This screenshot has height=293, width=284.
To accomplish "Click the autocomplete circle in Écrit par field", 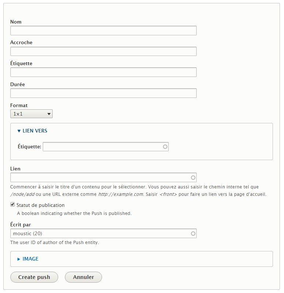I will click(193, 233).
